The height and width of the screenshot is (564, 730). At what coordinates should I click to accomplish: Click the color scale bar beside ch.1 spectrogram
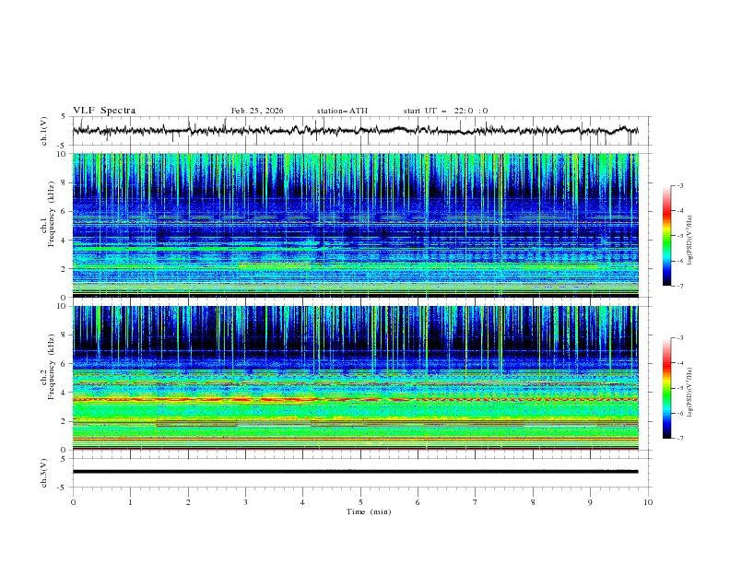666,236
